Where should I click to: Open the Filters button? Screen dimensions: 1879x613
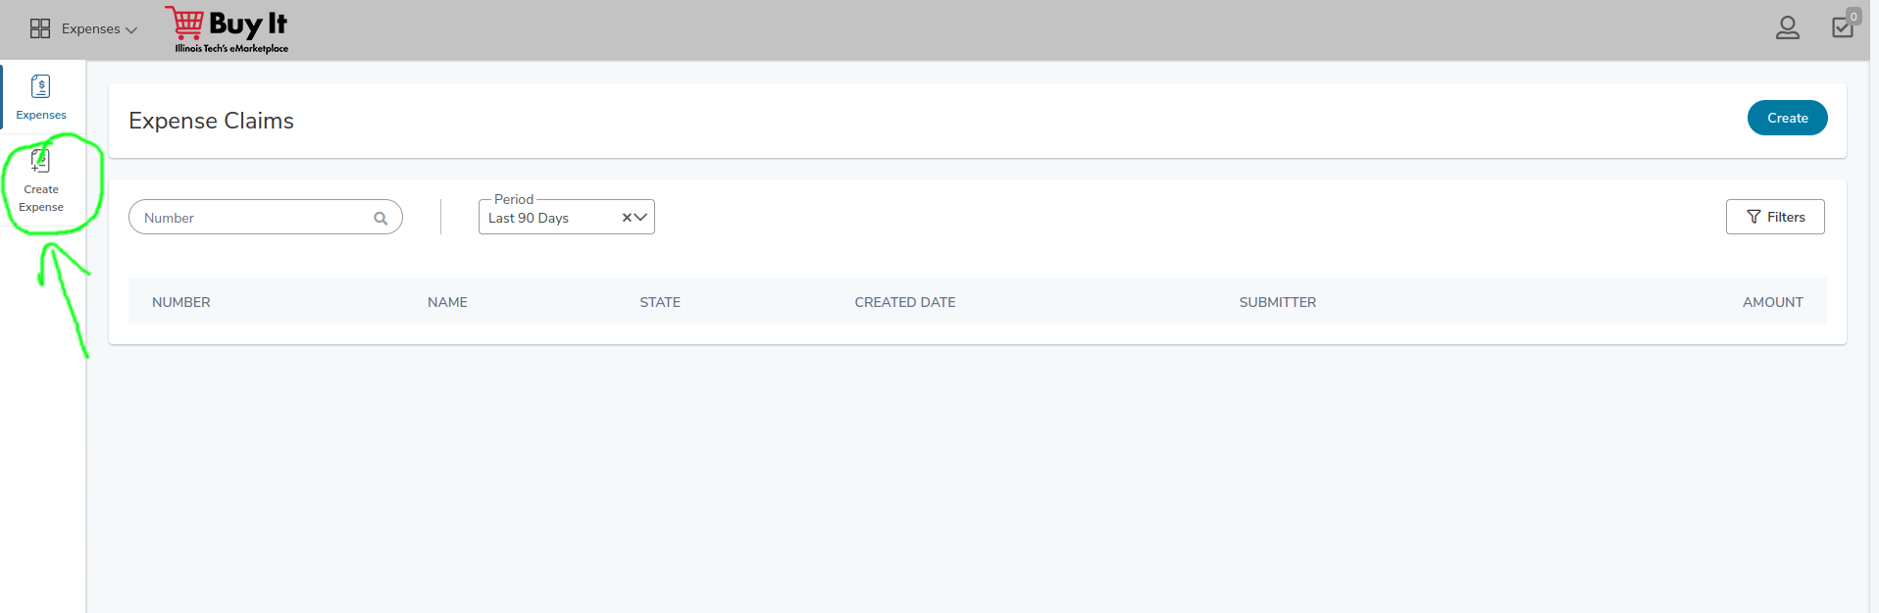(x=1775, y=217)
